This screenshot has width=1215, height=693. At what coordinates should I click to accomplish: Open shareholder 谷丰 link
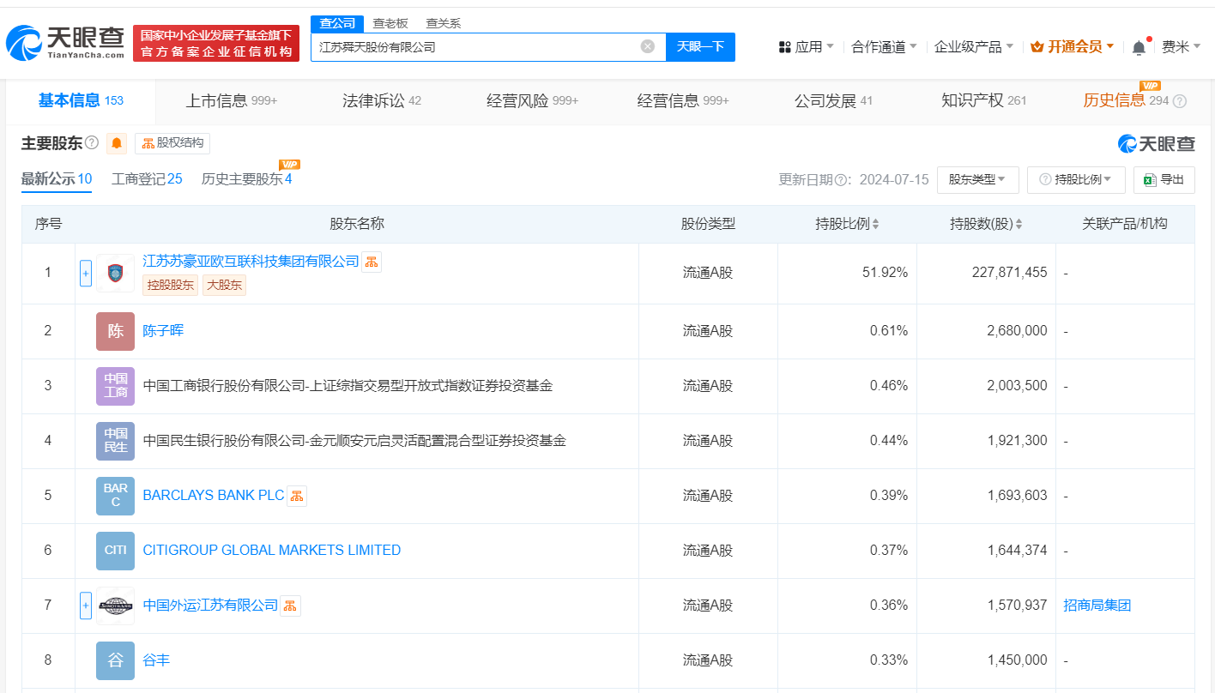click(156, 660)
